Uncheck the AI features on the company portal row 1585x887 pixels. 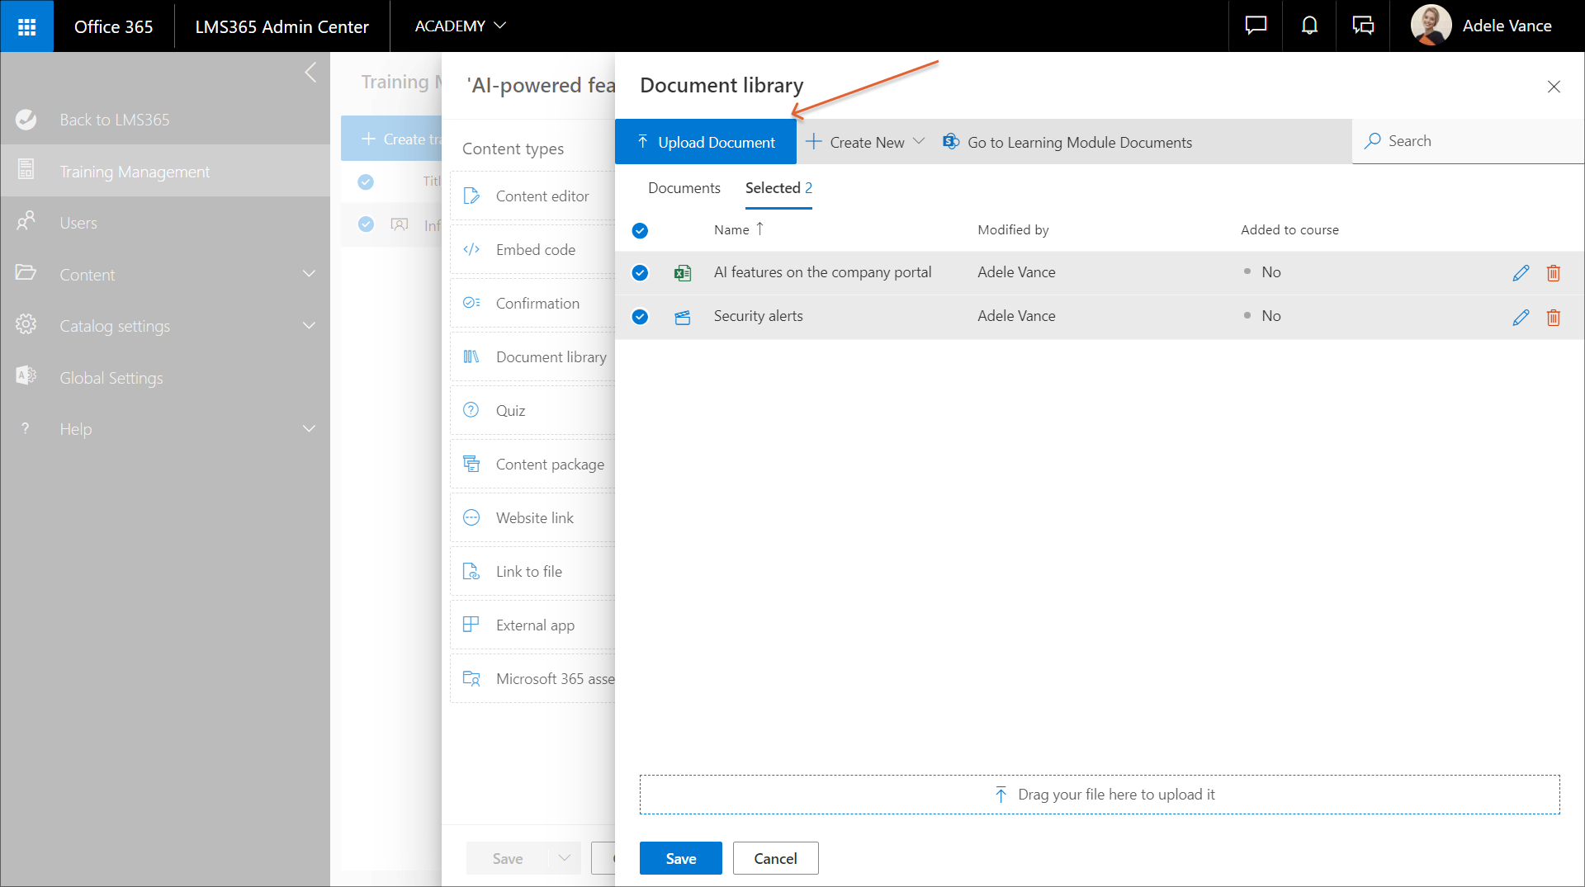[640, 273]
